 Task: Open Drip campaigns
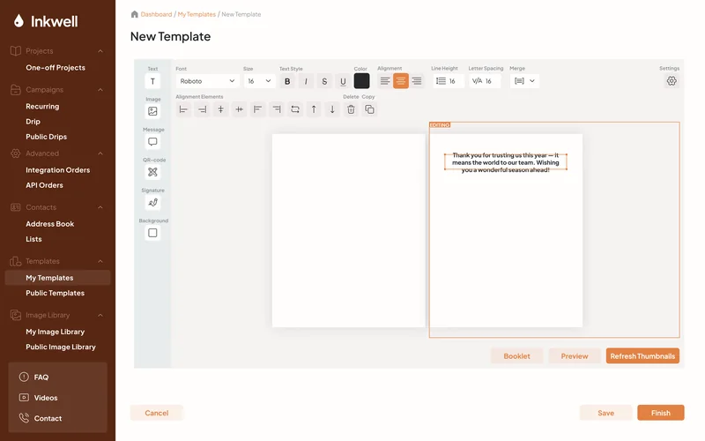[33, 122]
